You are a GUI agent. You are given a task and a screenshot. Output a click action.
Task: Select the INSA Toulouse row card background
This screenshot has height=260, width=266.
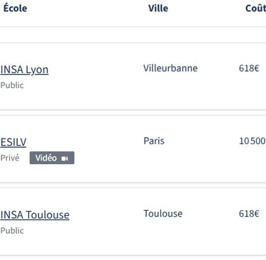pyautogui.click(x=133, y=222)
